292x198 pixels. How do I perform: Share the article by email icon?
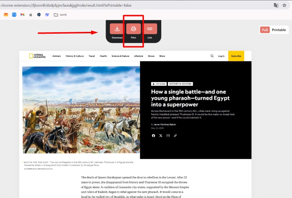[x=168, y=136]
